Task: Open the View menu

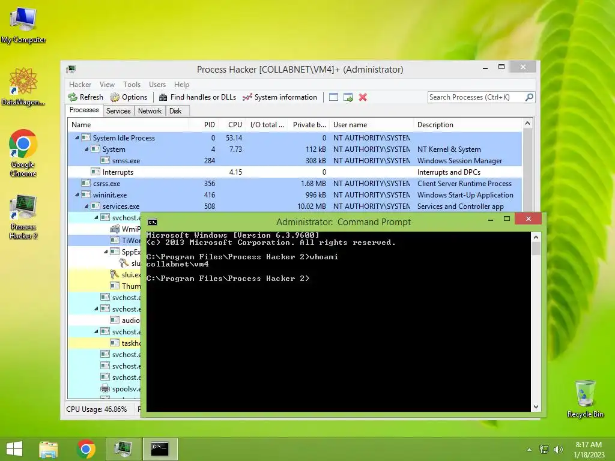Action: (107, 84)
